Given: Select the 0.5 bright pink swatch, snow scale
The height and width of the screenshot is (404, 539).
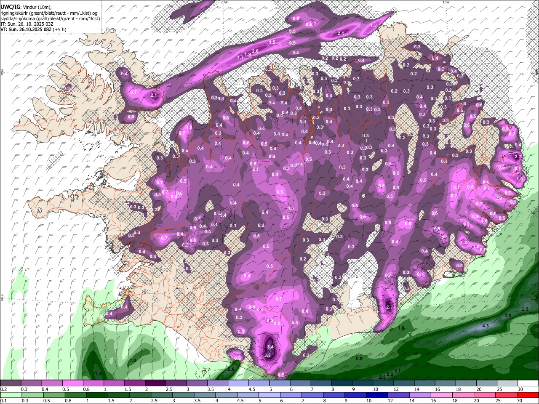Looking at the screenshot, I should pos(72,383).
